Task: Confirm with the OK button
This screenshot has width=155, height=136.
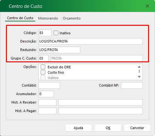Action: (x=108, y=128)
